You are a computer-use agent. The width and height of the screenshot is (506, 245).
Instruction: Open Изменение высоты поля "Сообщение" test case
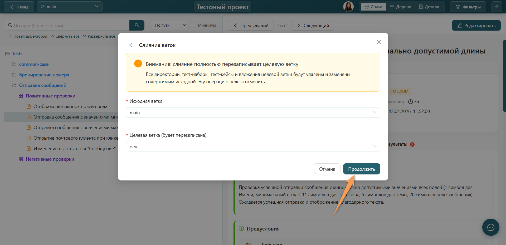point(75,149)
